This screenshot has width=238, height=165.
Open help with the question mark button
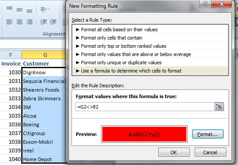click(x=205, y=4)
